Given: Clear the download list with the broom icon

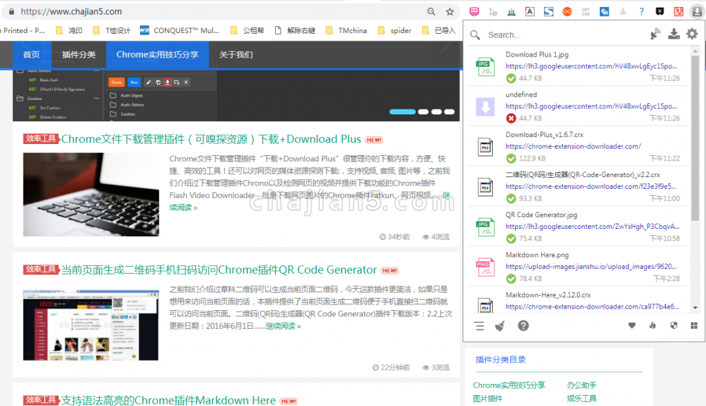Looking at the screenshot, I should pos(501,326).
